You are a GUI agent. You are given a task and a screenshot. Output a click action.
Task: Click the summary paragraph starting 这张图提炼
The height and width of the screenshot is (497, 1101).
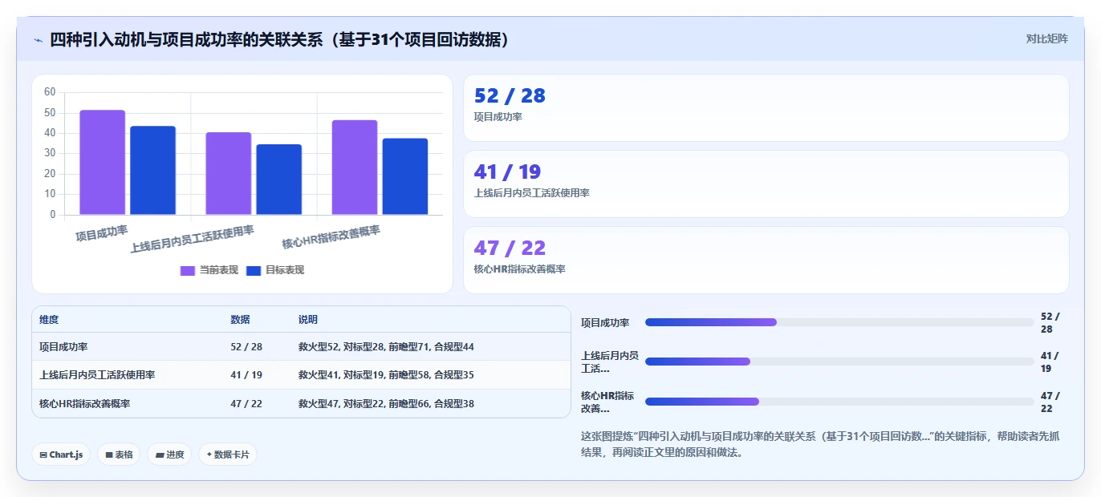pos(820,444)
